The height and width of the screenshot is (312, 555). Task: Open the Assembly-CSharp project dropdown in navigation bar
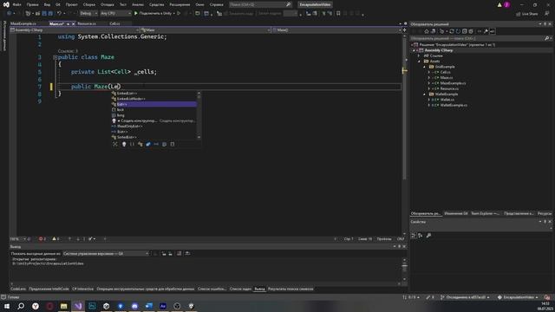point(75,30)
